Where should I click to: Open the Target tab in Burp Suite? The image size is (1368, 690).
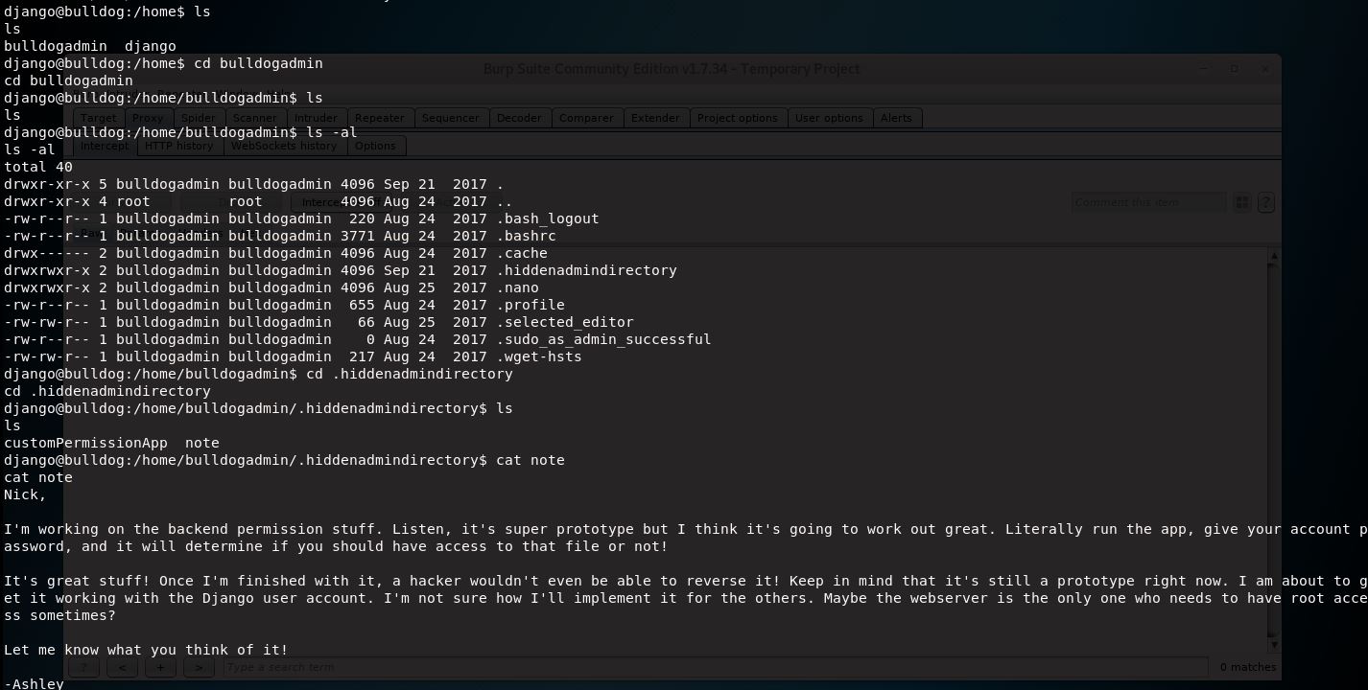(x=98, y=118)
